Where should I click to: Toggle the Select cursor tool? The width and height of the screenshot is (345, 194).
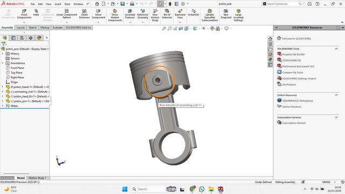(161, 4)
